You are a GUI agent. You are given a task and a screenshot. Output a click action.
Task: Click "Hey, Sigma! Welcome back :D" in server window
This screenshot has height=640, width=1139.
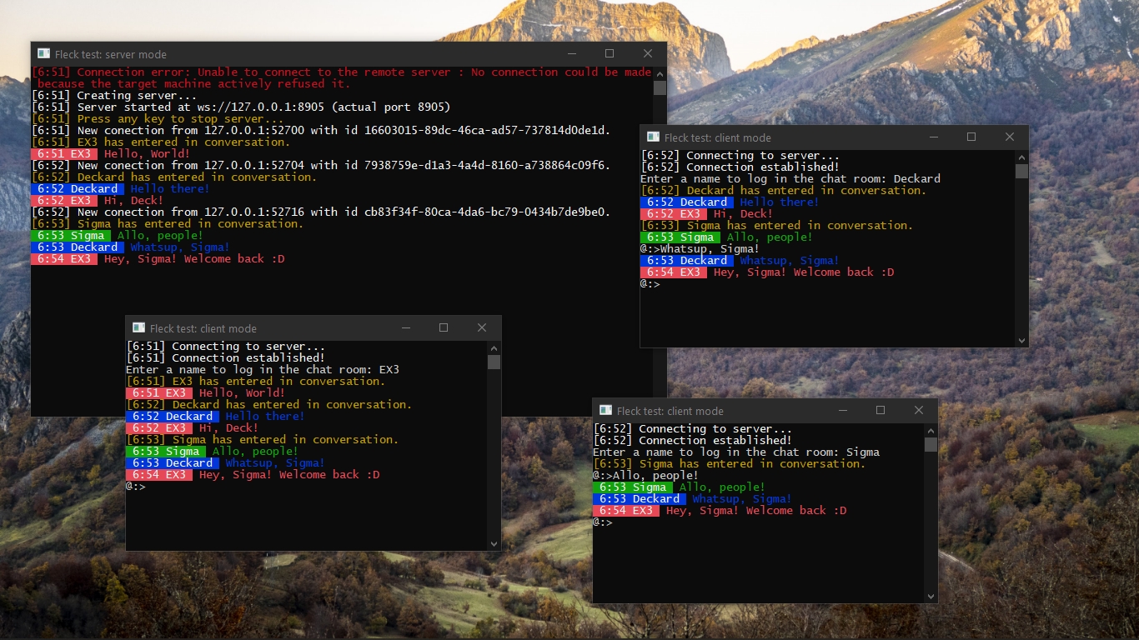pos(194,259)
